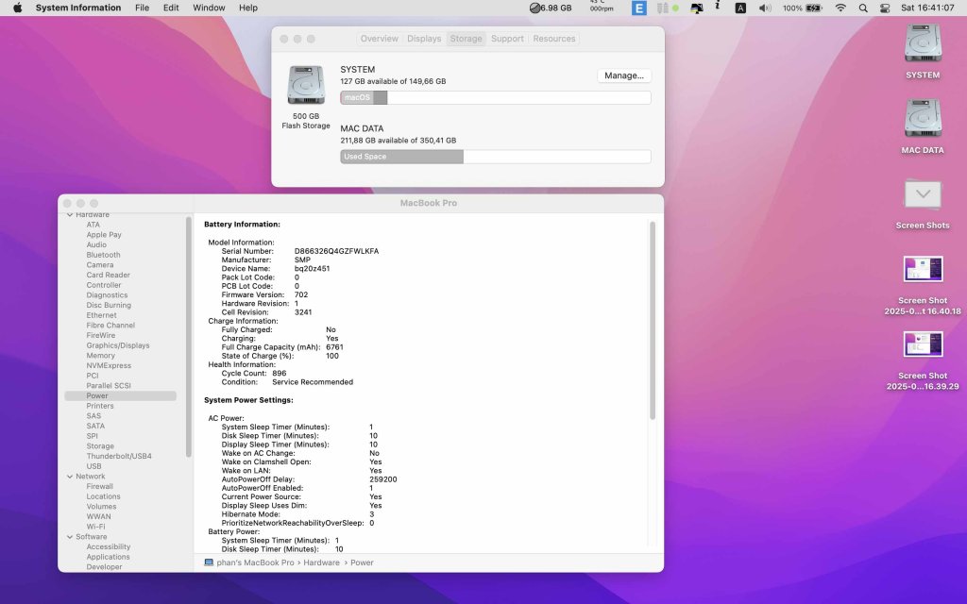
Task: Click Hardware in the bottom path bar
Action: point(321,562)
